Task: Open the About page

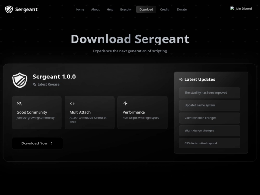Action: [x=95, y=9]
